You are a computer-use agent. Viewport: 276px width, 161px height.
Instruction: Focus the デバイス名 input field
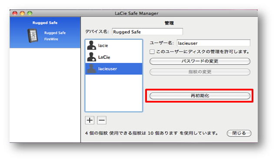pos(147,32)
